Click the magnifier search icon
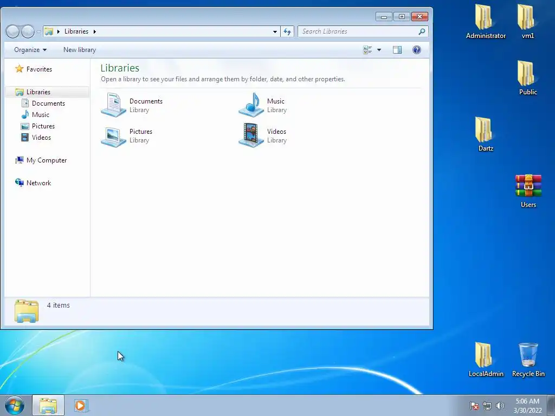 [422, 31]
